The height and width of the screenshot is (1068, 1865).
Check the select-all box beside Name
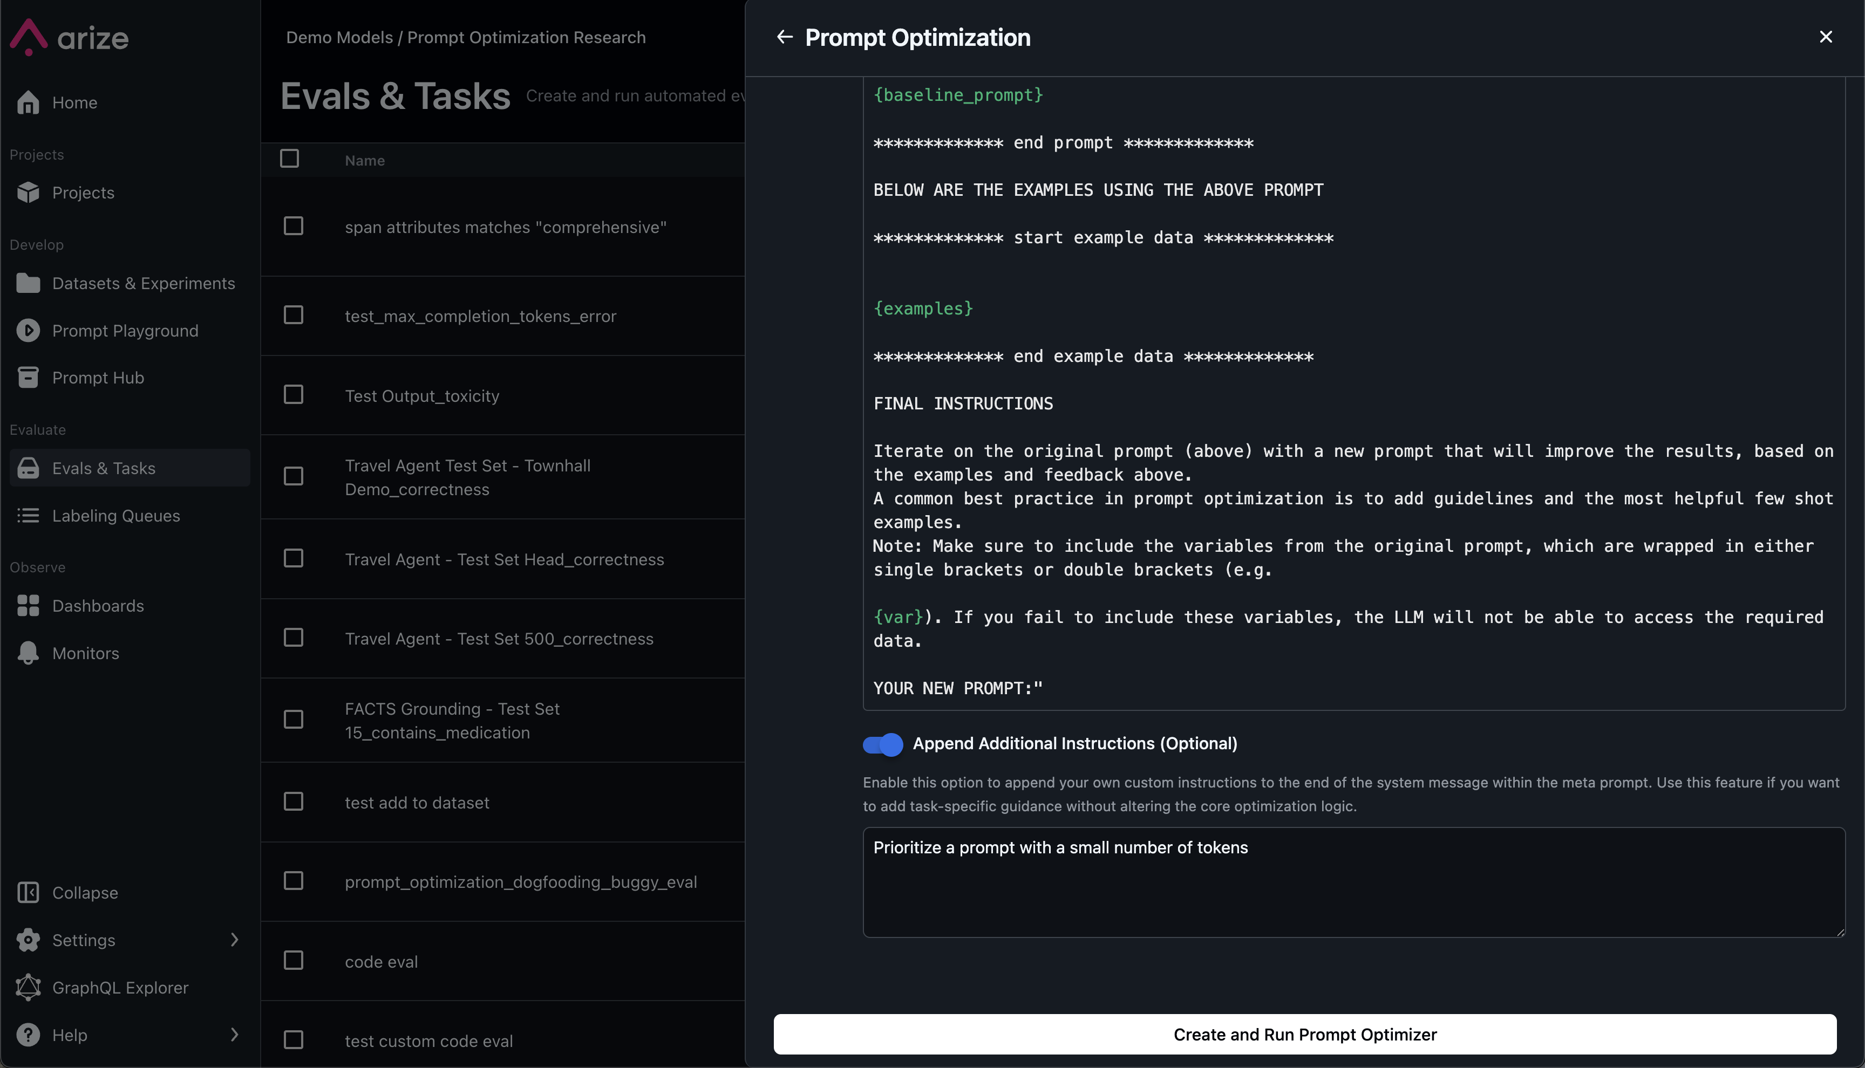click(290, 159)
